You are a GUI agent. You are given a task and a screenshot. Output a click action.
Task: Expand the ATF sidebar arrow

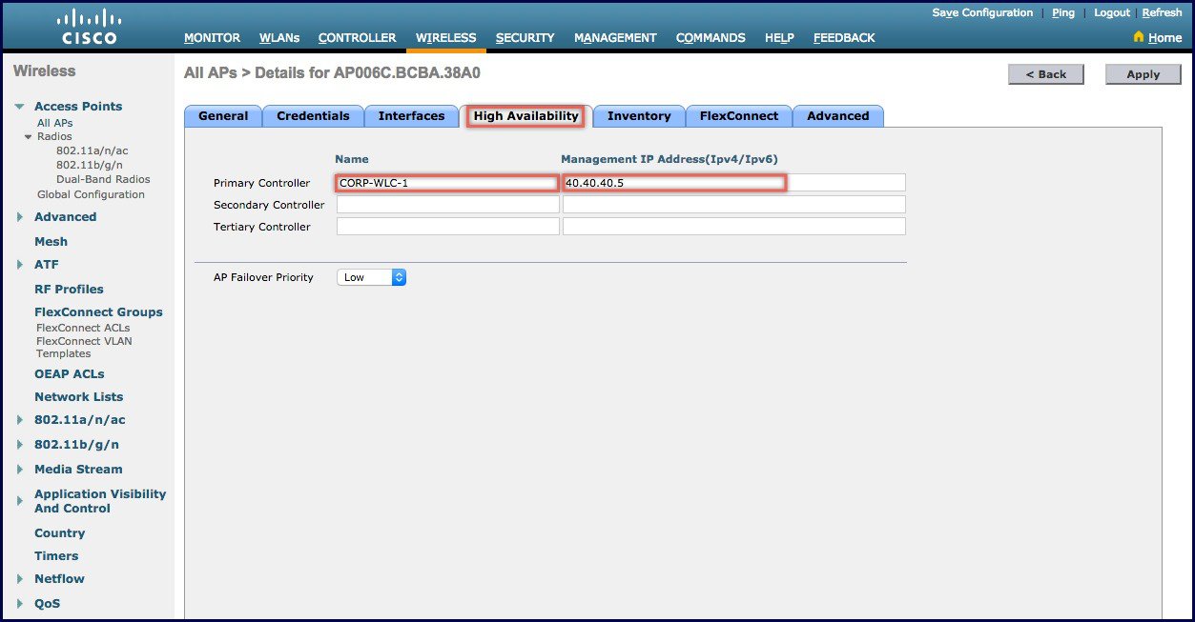click(20, 265)
